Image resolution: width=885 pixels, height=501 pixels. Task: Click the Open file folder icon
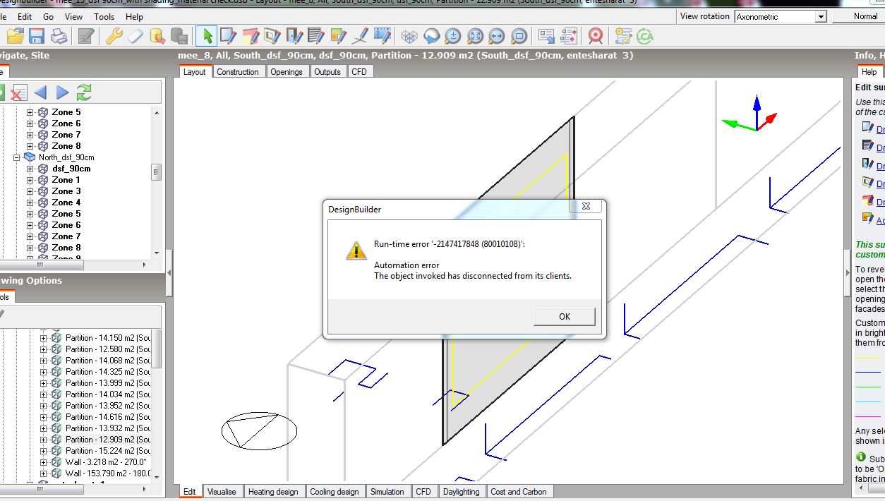pos(15,36)
